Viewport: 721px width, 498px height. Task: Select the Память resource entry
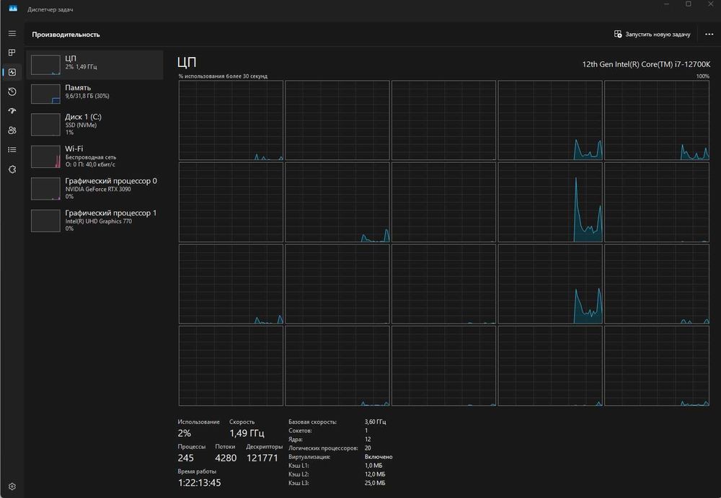coord(94,92)
